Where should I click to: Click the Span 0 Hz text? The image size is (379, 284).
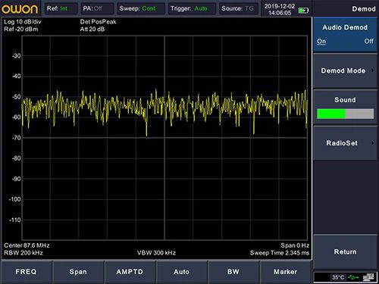click(295, 245)
